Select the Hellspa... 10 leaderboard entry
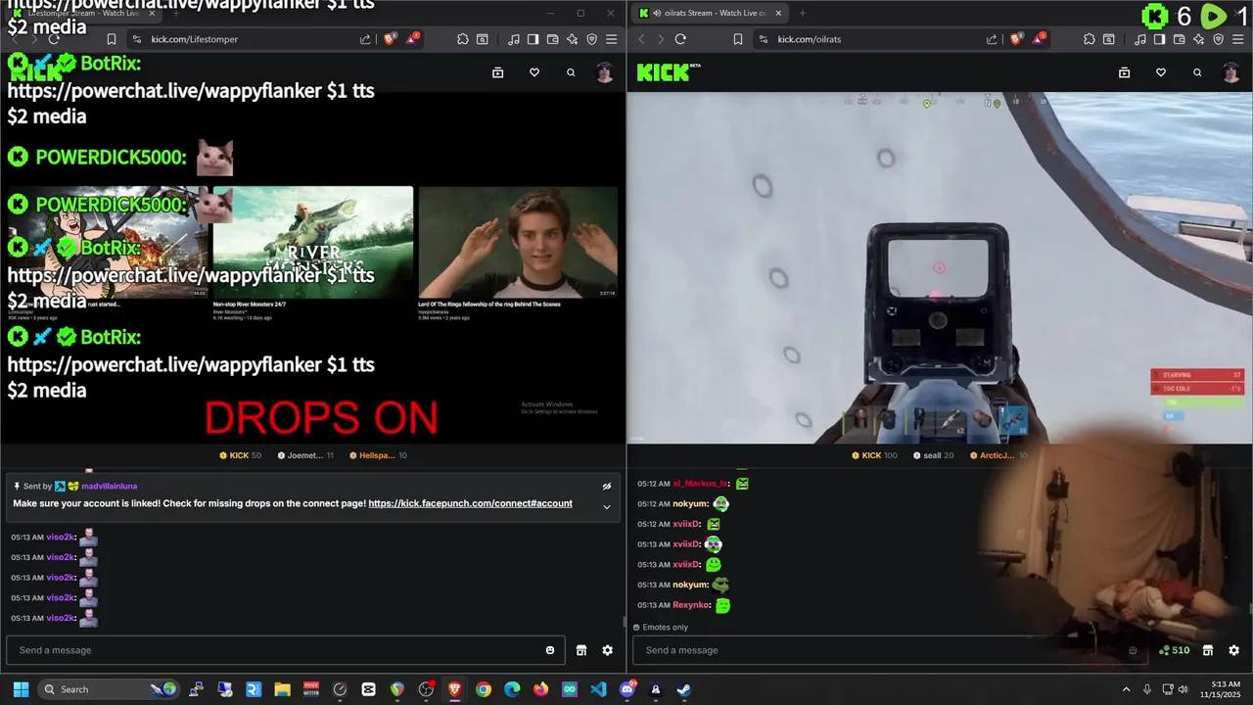Screen dimensions: 1253x705 coord(377,455)
